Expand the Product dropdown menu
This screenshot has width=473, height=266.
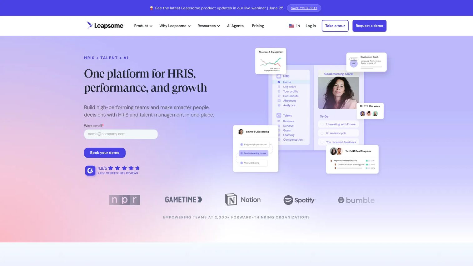click(x=143, y=26)
